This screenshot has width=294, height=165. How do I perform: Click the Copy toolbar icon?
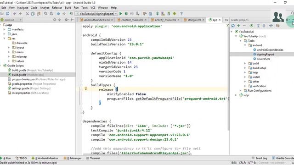click(33, 14)
